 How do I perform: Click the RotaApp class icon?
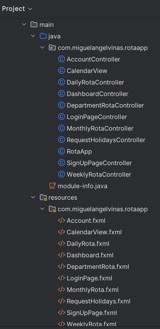tap(61, 151)
